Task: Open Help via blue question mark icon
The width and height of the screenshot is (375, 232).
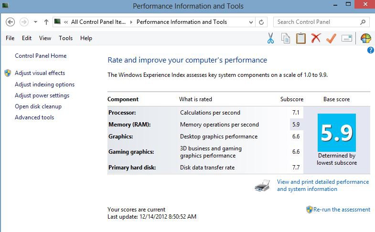Action: pyautogui.click(x=371, y=50)
